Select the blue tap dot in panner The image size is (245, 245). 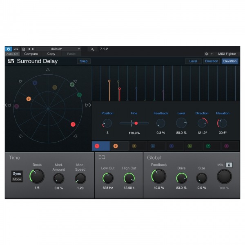point(35,82)
